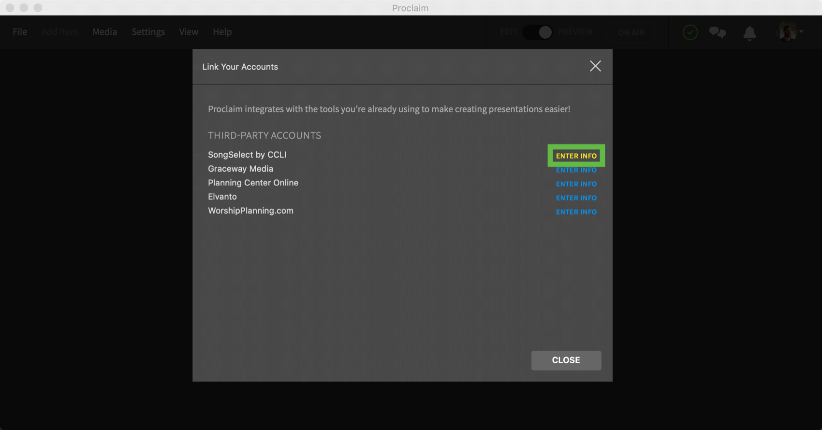The width and height of the screenshot is (822, 430).
Task: Click ENTER INFO for SongSelect by CCLI
Action: pos(576,156)
